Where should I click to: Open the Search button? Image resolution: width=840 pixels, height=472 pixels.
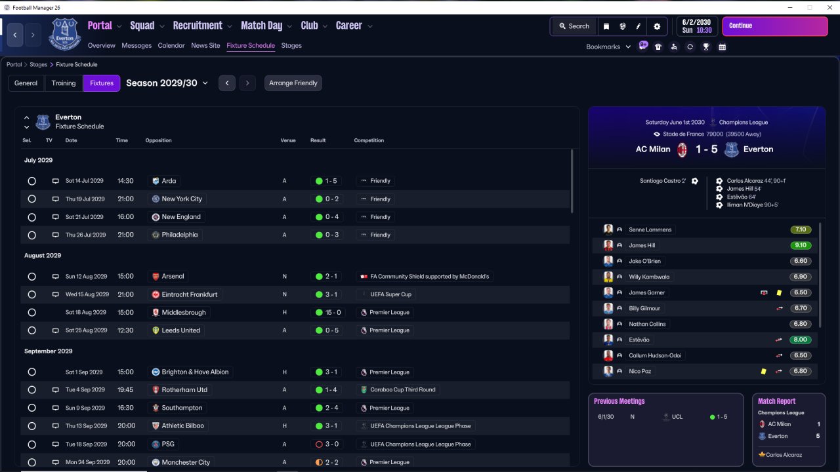[574, 26]
